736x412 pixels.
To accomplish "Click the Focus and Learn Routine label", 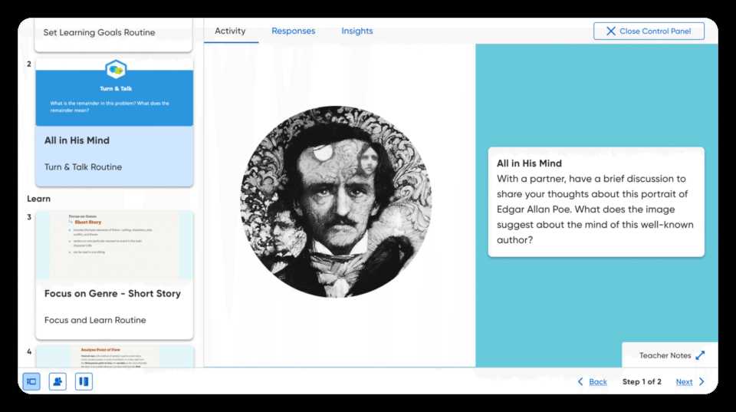I will [x=95, y=320].
